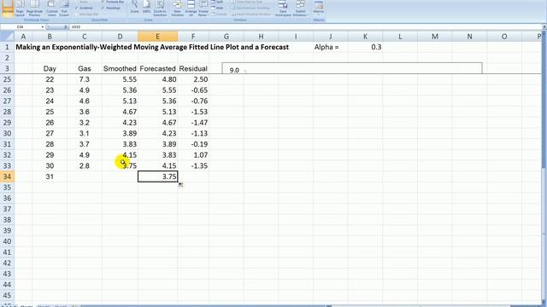
Task: Toggle the Message Bar checkbox
Action: (x=86, y=14)
